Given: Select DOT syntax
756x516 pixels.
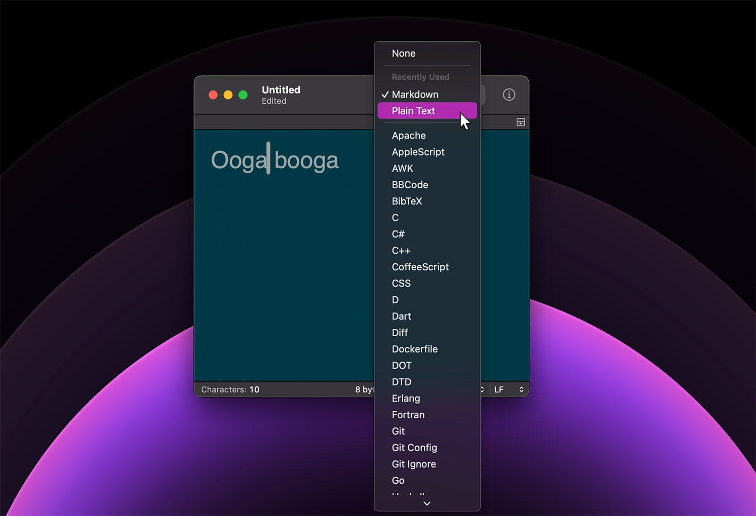Looking at the screenshot, I should (427, 366).
